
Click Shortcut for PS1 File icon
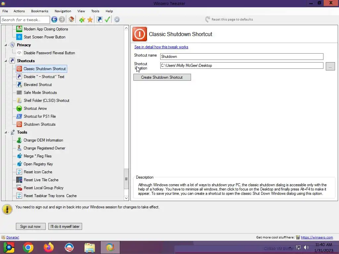tap(19, 116)
